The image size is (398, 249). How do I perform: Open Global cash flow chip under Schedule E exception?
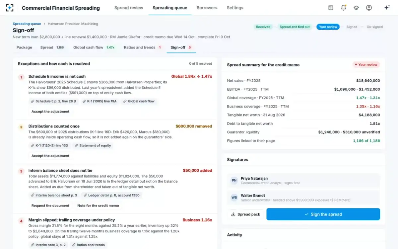tap(139, 101)
